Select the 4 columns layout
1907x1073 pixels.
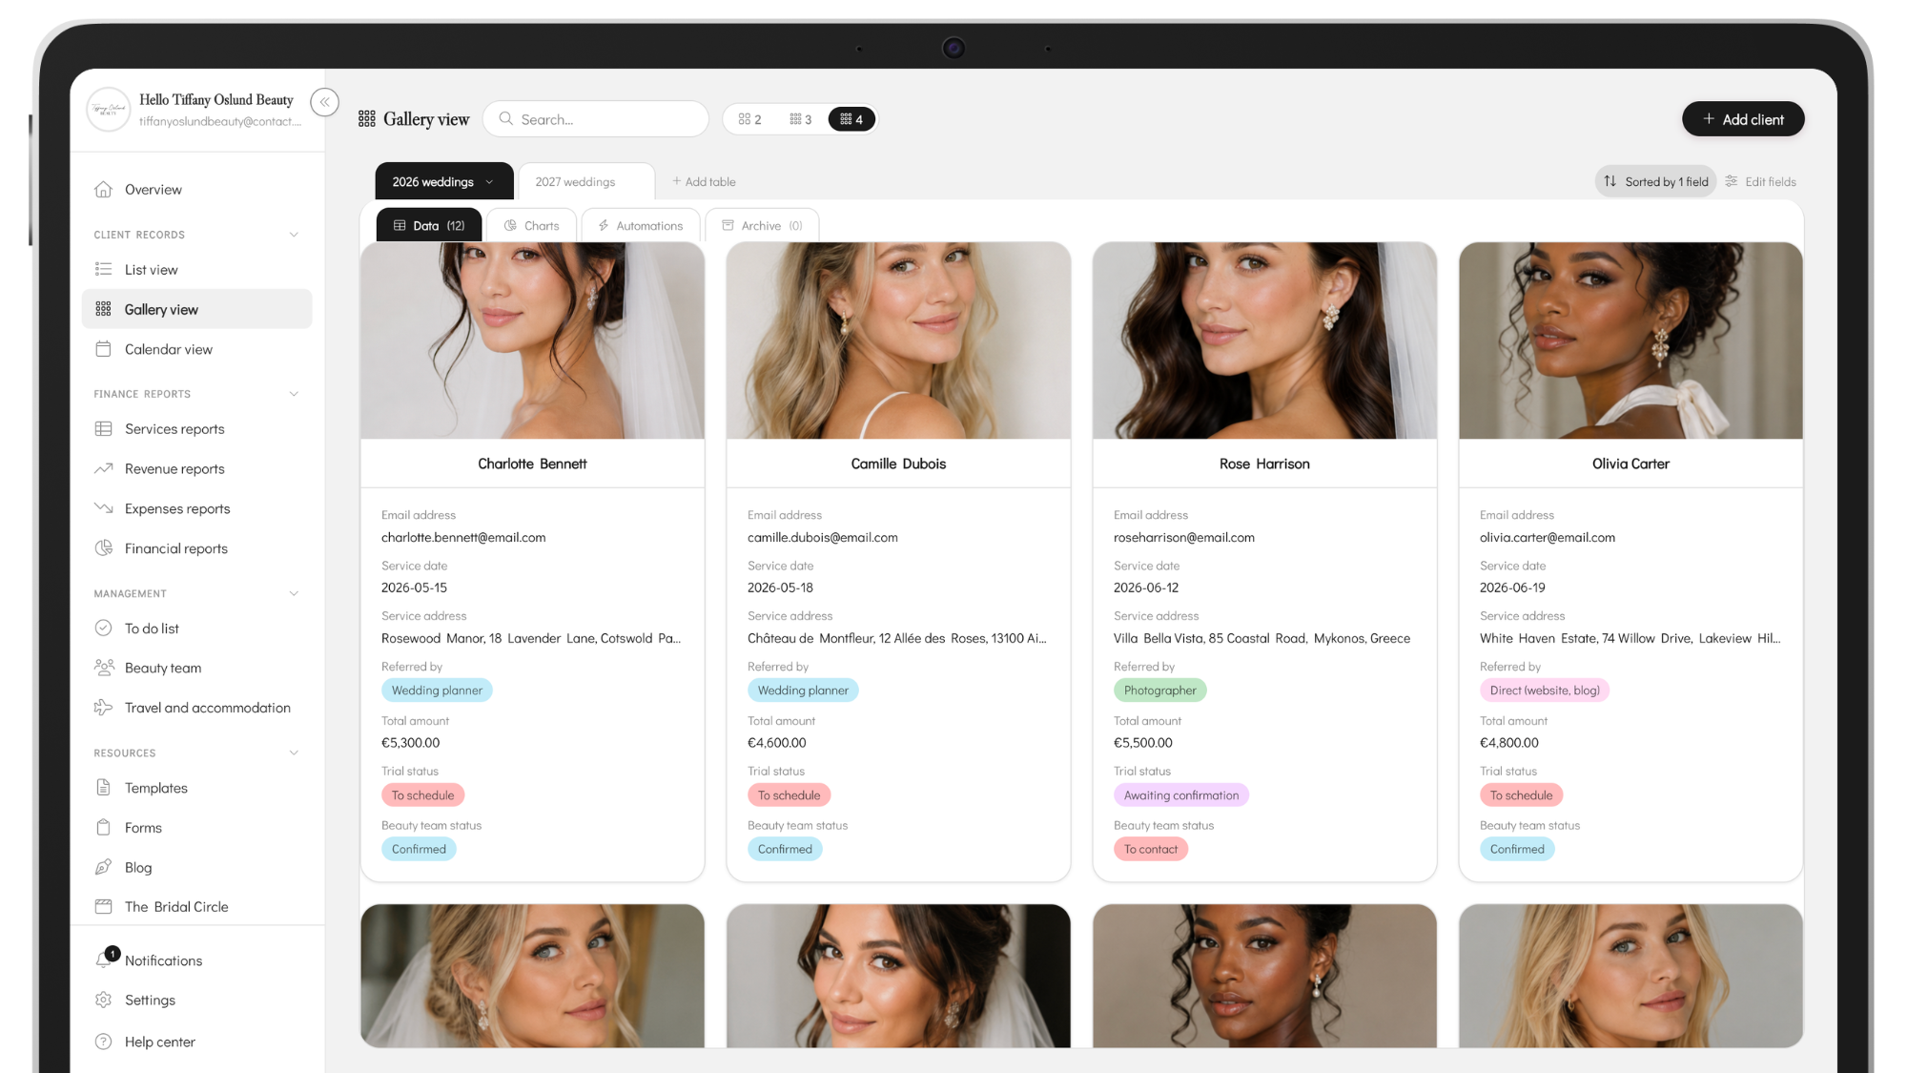(x=851, y=119)
